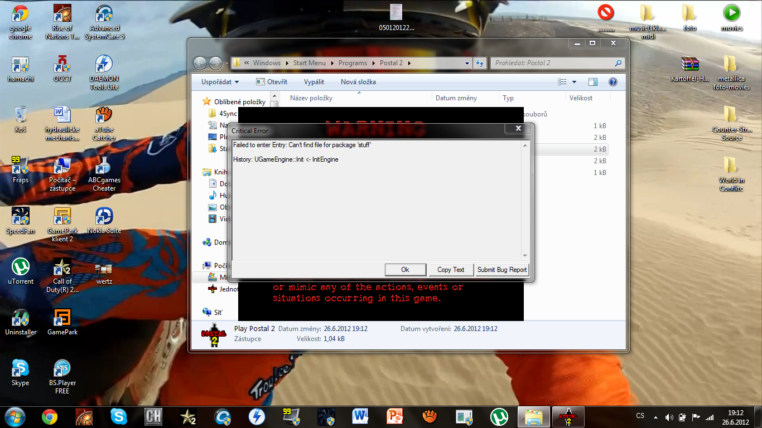Select DAEMON Tools Lite desktop icon

point(104,71)
